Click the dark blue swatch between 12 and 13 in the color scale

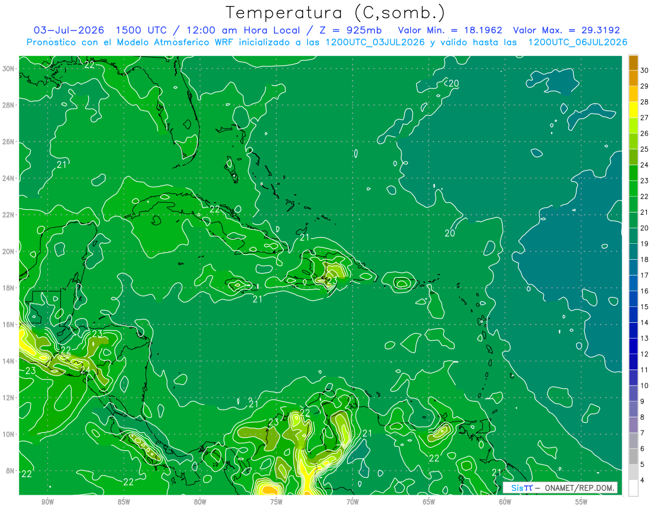pos(633,346)
